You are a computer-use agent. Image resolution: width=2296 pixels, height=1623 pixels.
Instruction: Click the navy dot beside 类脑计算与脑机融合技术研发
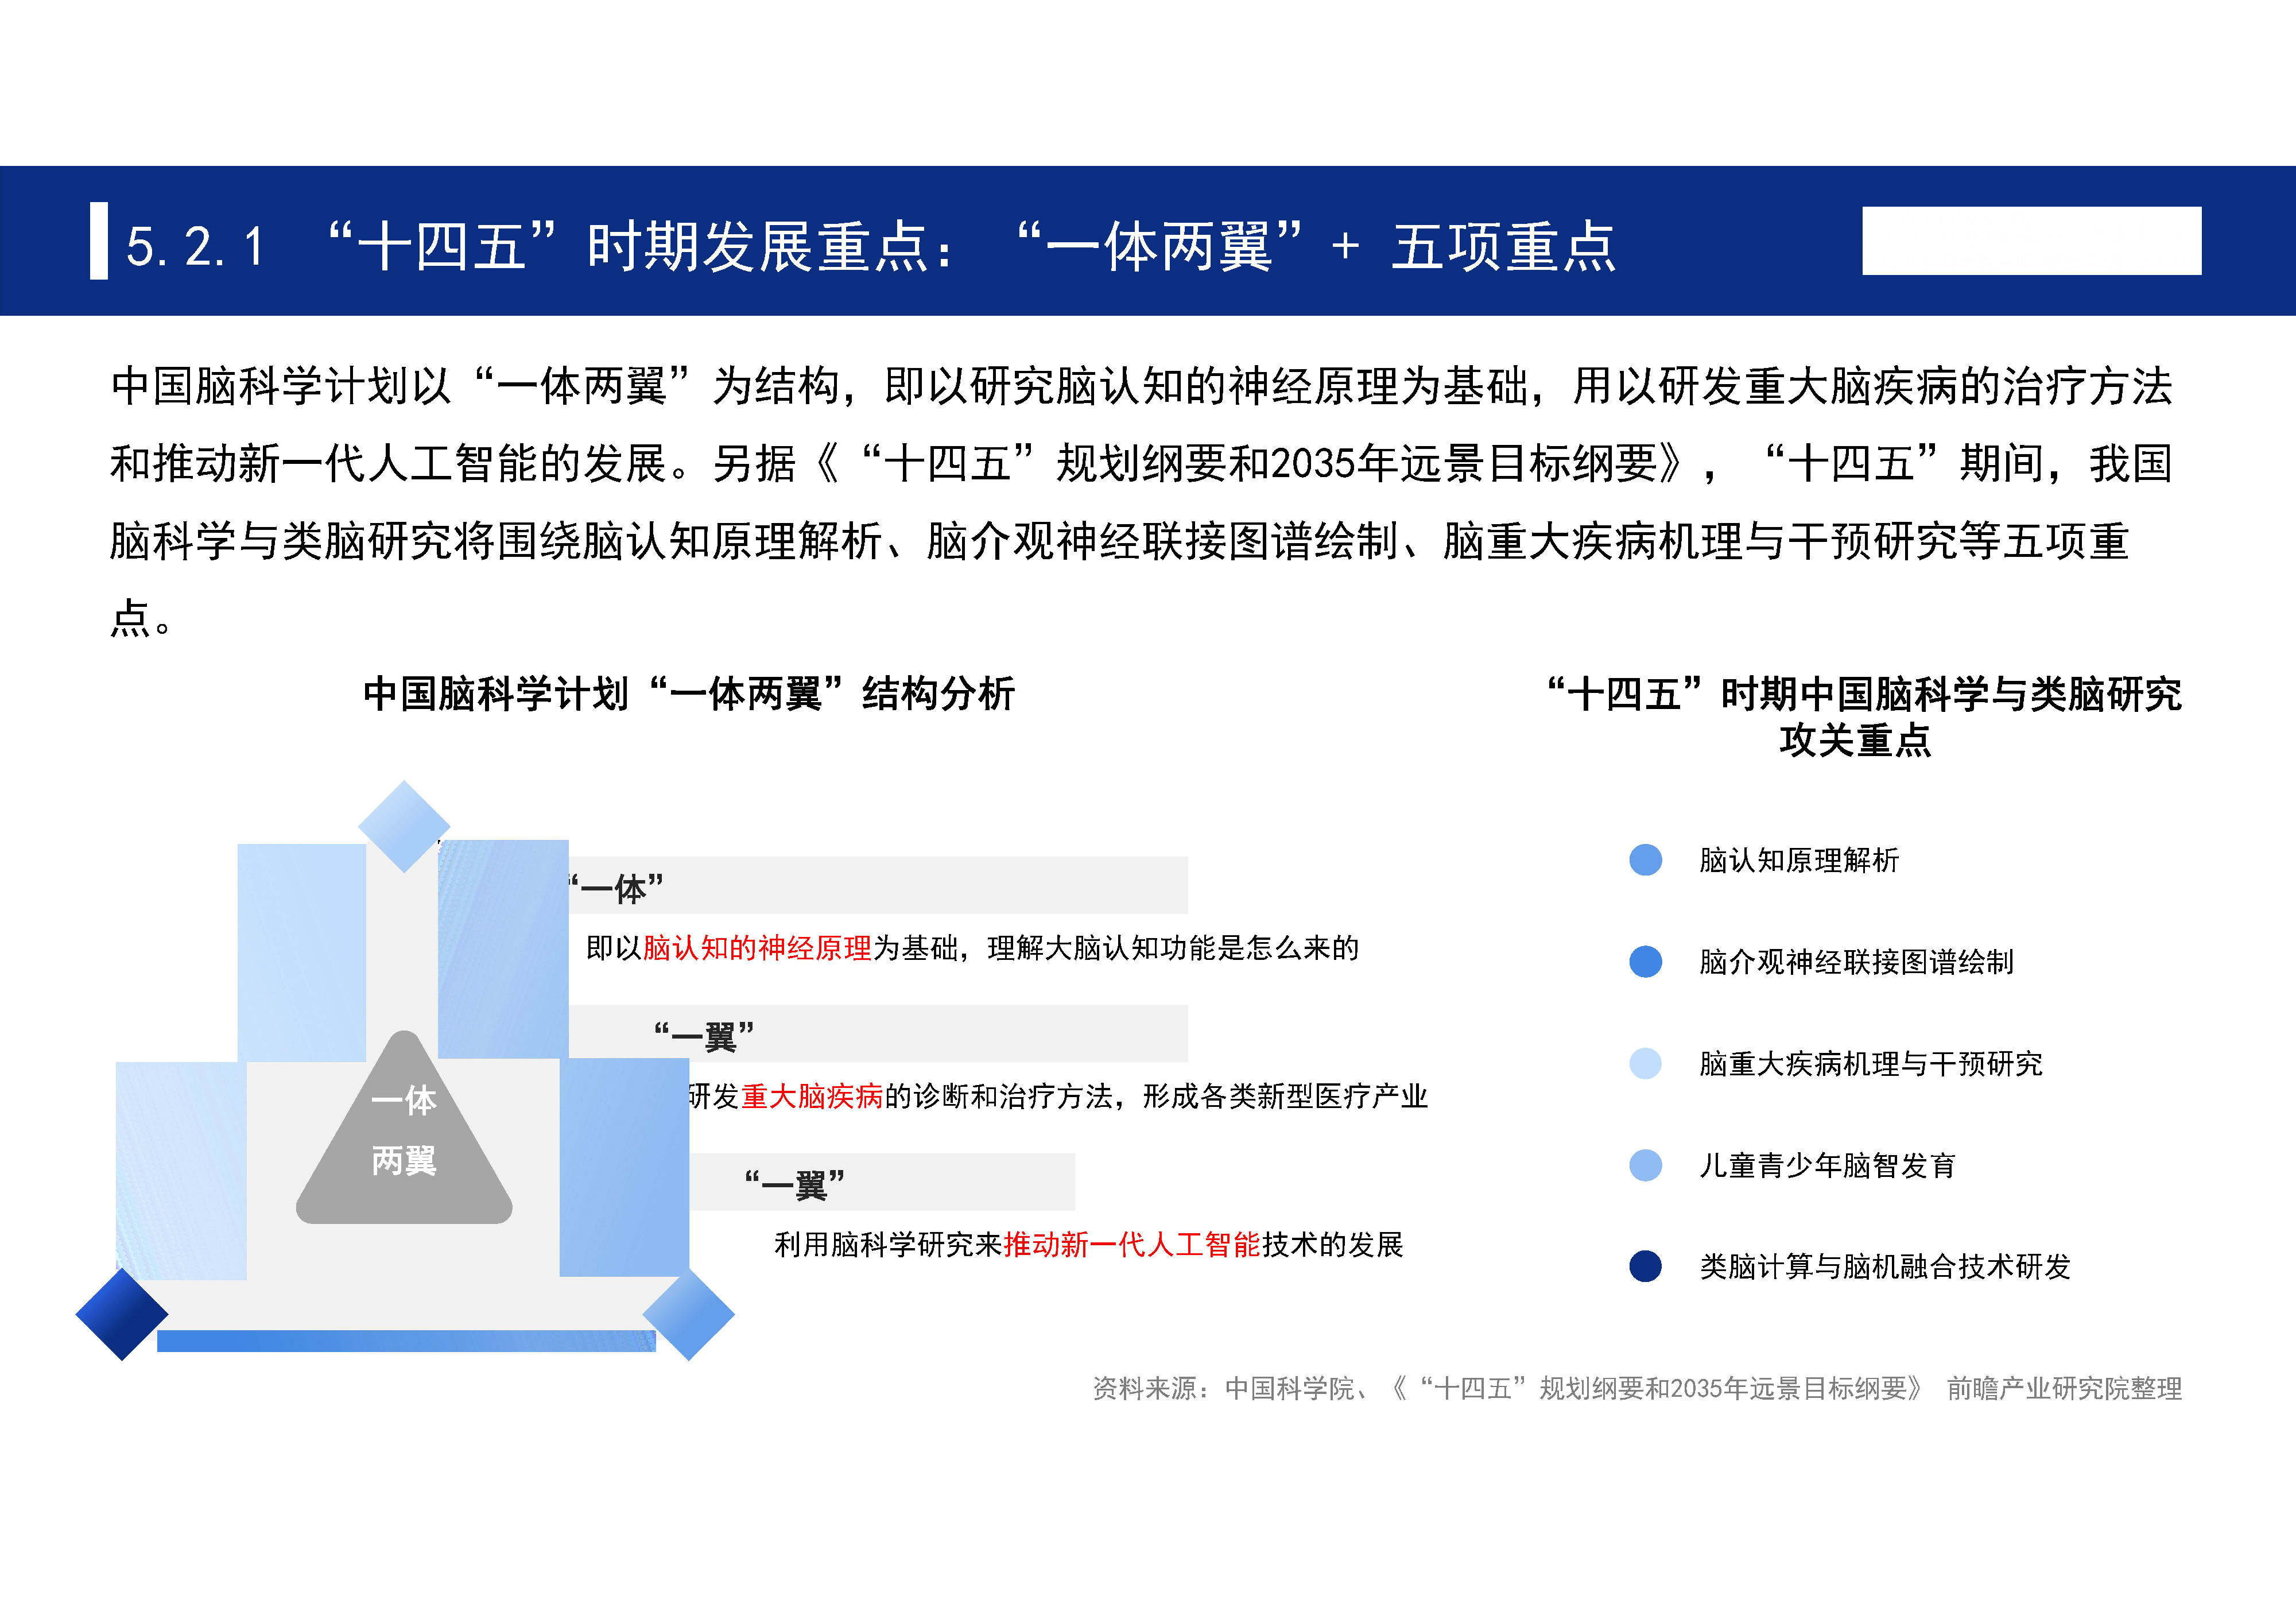1645,1266
